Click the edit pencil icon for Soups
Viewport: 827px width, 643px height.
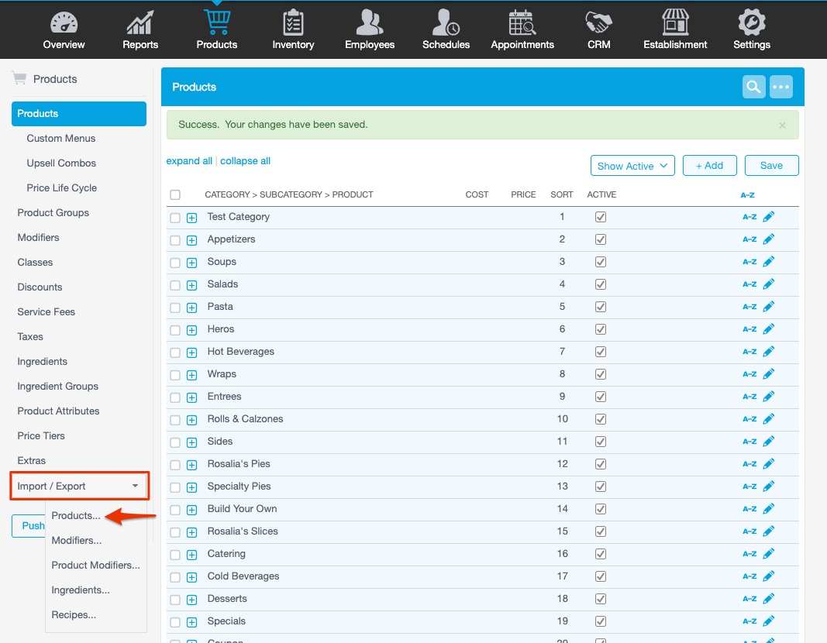767,261
